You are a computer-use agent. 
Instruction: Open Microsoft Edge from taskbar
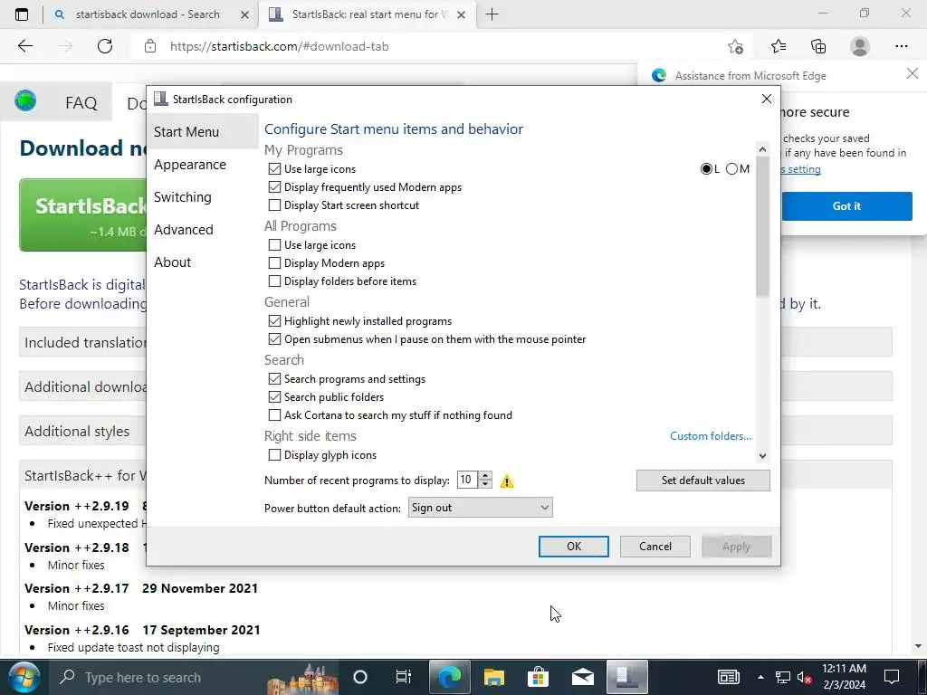[449, 677]
